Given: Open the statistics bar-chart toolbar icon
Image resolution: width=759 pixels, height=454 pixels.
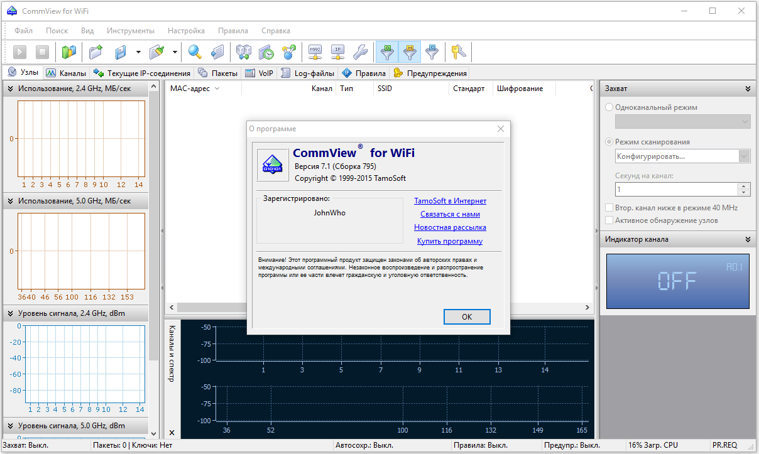Looking at the screenshot, I should click(68, 52).
